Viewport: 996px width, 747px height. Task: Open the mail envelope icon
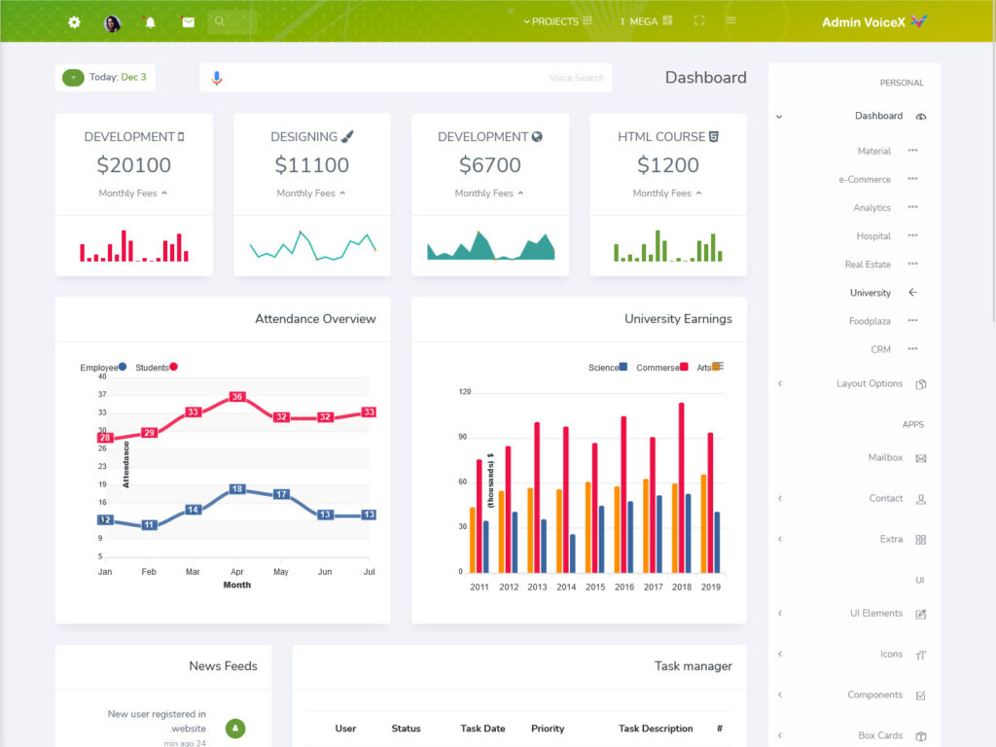click(188, 22)
